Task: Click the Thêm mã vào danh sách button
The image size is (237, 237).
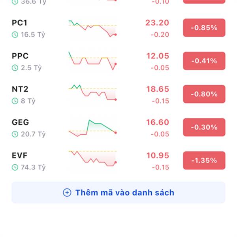Action: click(x=118, y=193)
